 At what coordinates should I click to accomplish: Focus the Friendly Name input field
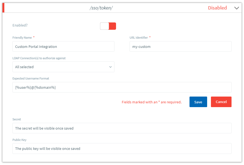coord(63,47)
